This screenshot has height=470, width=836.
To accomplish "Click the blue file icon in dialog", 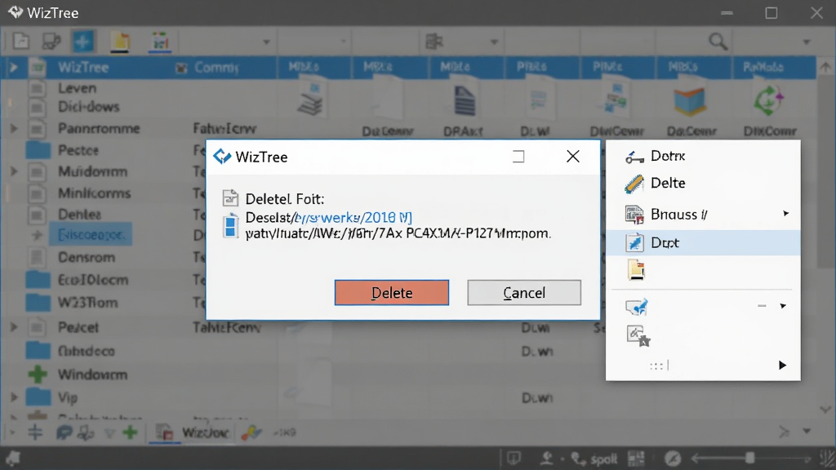I will click(230, 225).
